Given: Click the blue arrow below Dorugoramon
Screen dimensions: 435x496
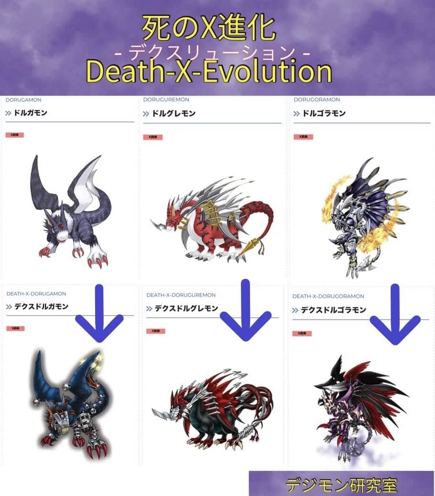Looking at the screenshot, I should coord(395,314).
